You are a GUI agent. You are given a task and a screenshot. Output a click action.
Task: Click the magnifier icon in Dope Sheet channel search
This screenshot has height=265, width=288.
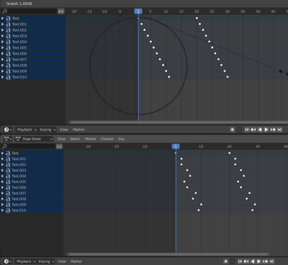[x=4, y=147]
